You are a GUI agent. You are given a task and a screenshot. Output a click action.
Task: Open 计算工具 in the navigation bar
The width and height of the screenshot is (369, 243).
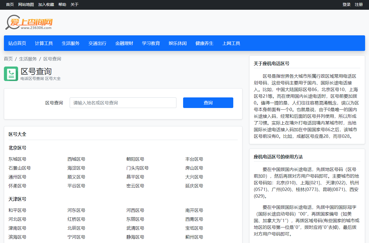[x=44, y=43]
